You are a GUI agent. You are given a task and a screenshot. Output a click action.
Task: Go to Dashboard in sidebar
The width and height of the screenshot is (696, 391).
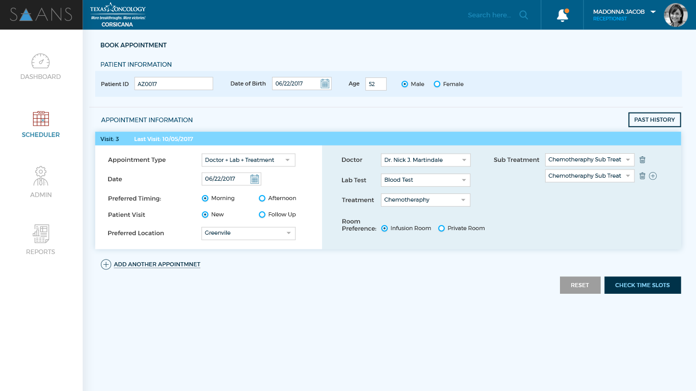click(x=41, y=67)
